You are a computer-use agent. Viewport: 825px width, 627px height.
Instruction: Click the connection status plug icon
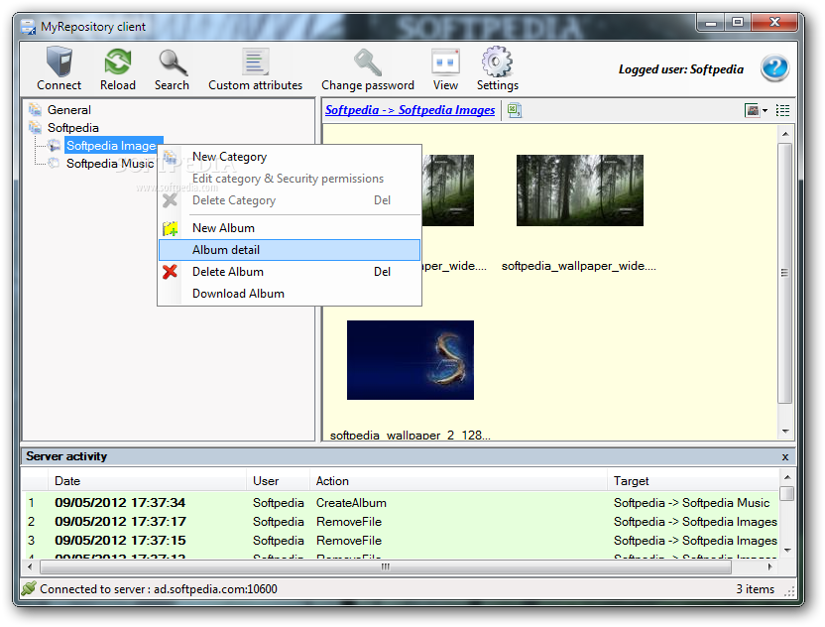click(29, 588)
